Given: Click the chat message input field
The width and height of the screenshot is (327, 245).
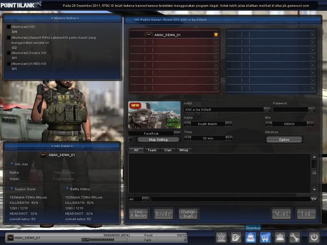Looking at the screenshot, I should (231, 199).
